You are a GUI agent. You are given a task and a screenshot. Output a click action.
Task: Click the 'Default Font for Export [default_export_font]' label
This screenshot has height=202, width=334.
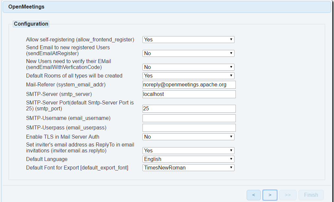pos(77,168)
